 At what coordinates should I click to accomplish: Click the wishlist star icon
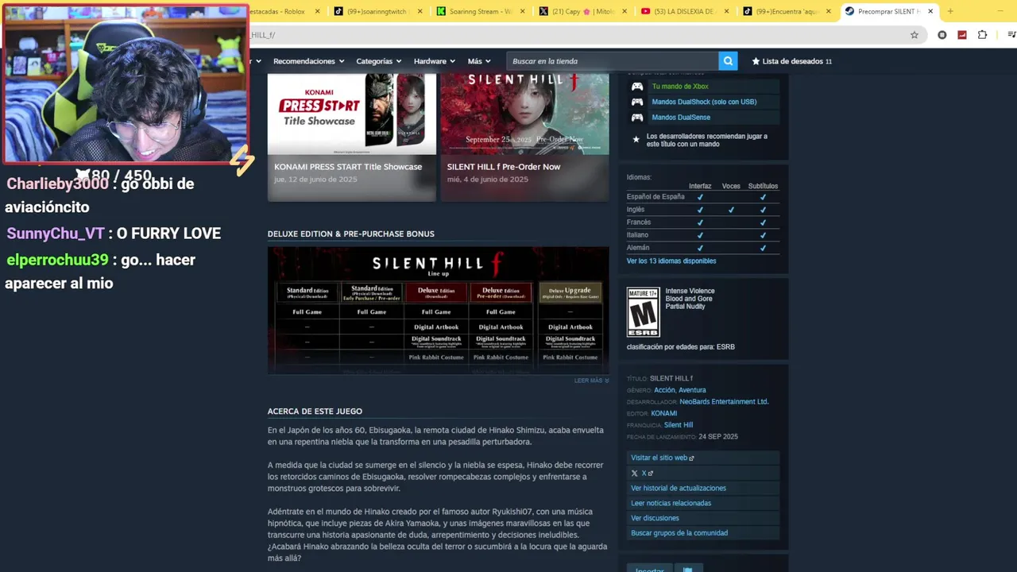(x=756, y=61)
